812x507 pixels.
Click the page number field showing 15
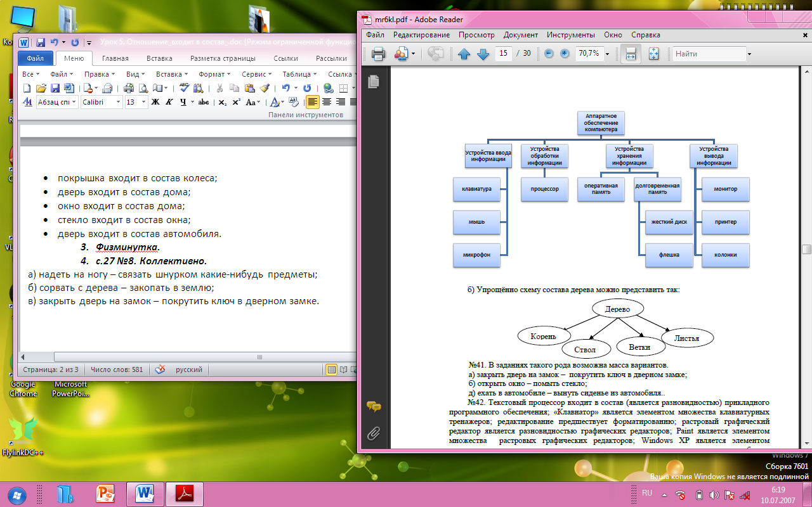click(x=504, y=54)
